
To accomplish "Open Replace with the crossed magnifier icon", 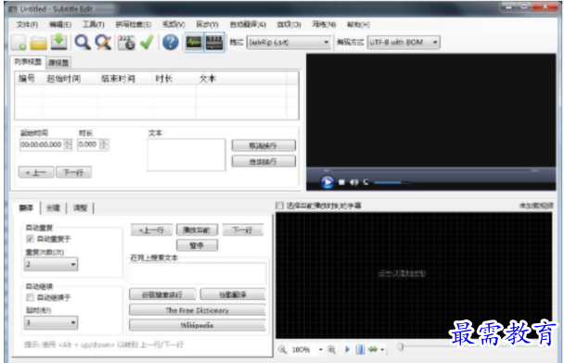I will (103, 43).
